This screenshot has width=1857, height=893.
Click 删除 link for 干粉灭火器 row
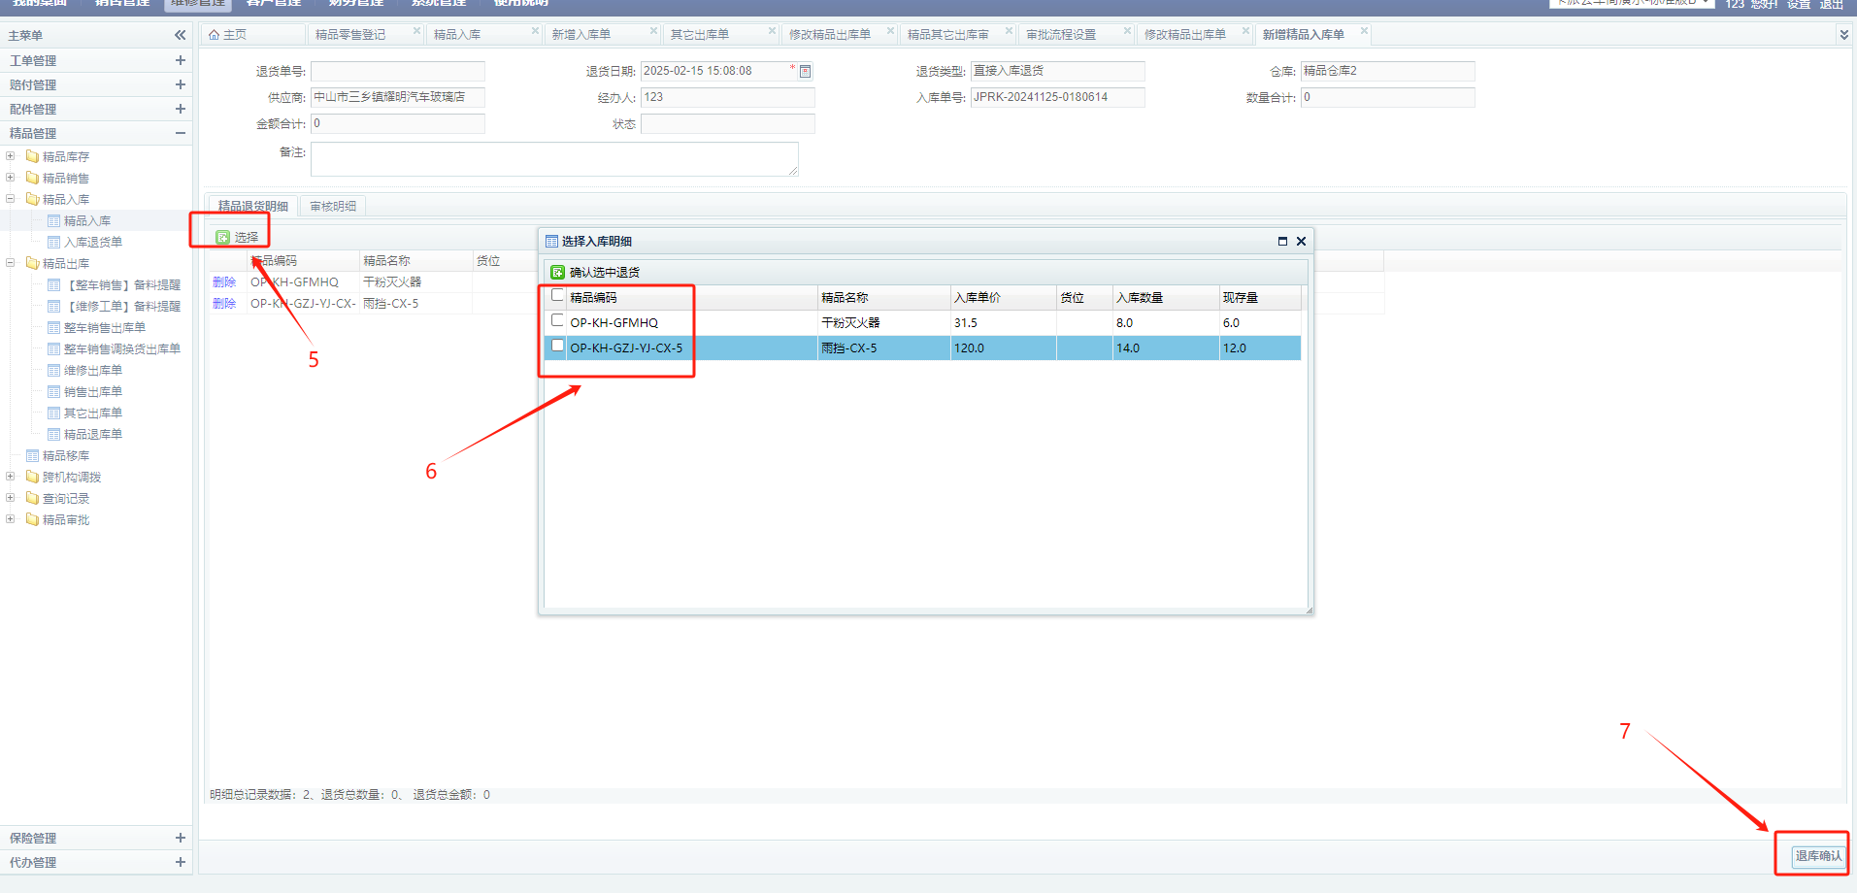point(224,282)
